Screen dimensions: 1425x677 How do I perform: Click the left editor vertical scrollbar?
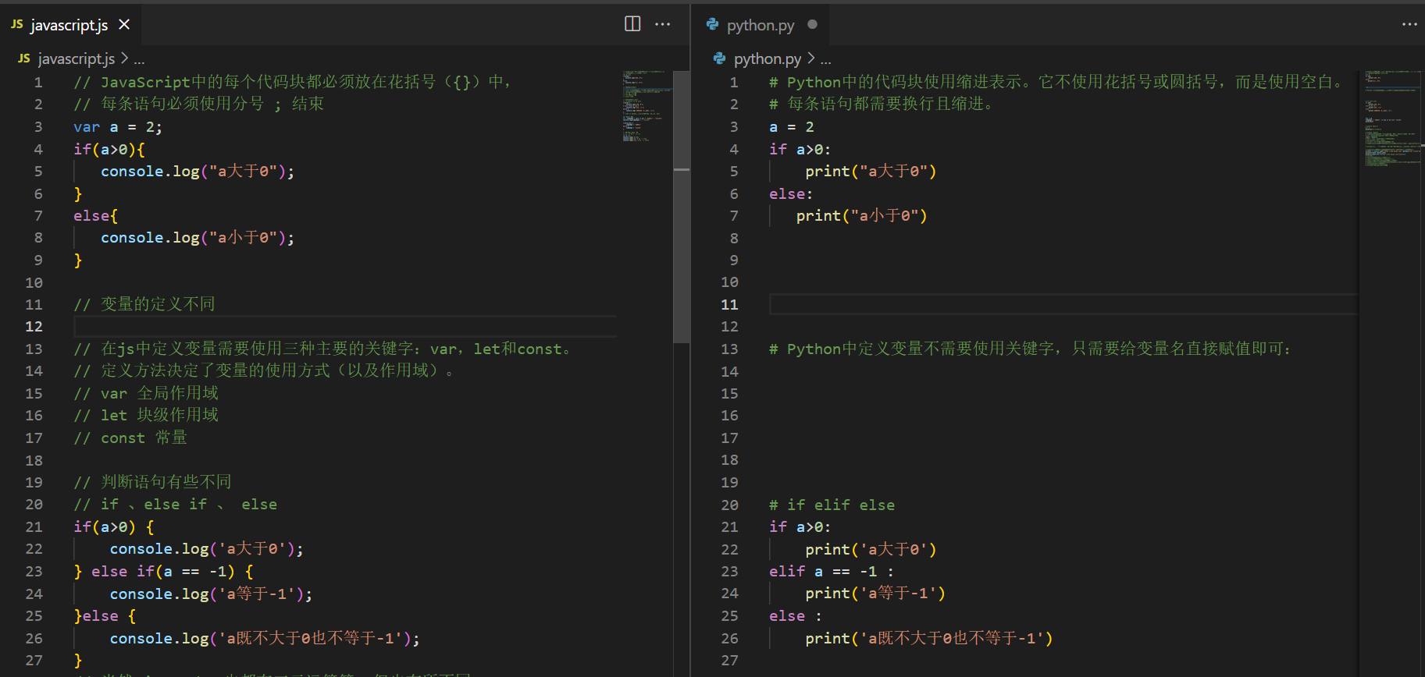[x=682, y=207]
